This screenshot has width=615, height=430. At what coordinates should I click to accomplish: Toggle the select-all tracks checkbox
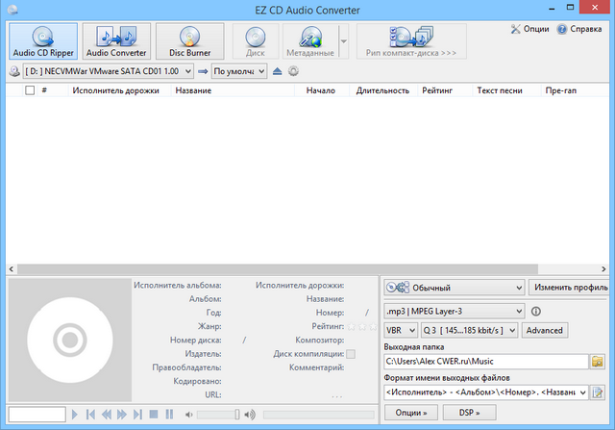[x=30, y=90]
